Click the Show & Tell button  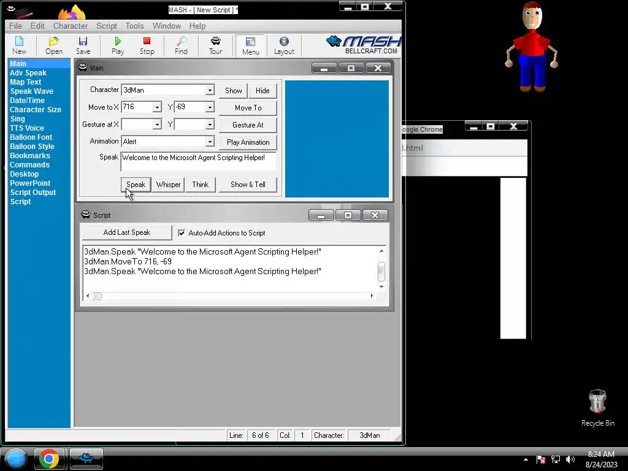point(248,185)
